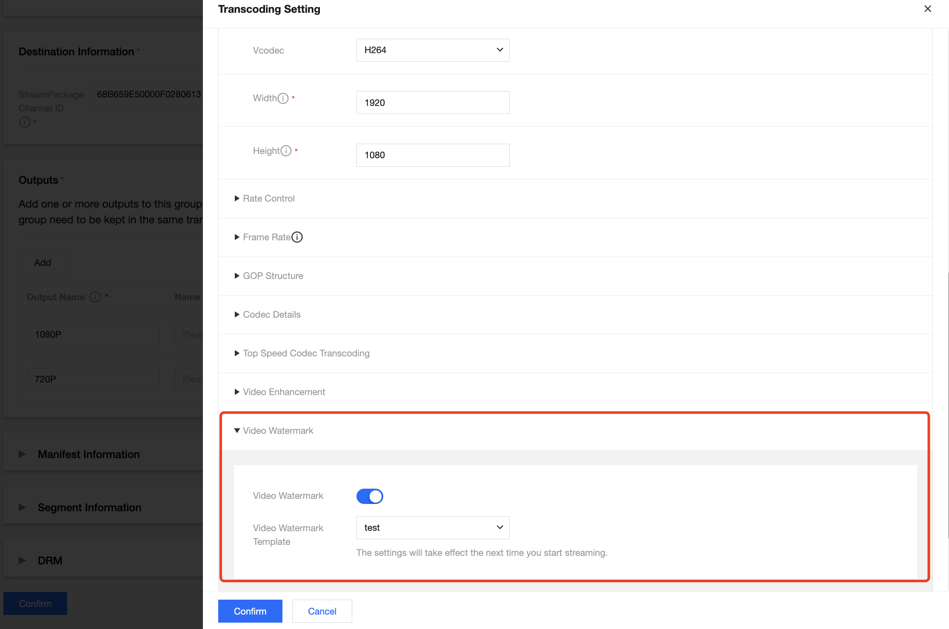Click StreamPackage Channel ID info icon
This screenshot has height=629, width=949.
pos(25,122)
